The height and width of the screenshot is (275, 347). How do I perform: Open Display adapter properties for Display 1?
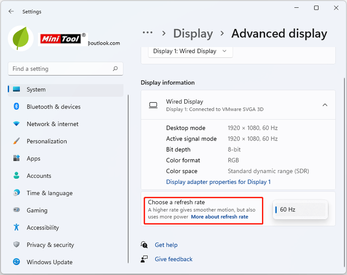[x=218, y=182]
